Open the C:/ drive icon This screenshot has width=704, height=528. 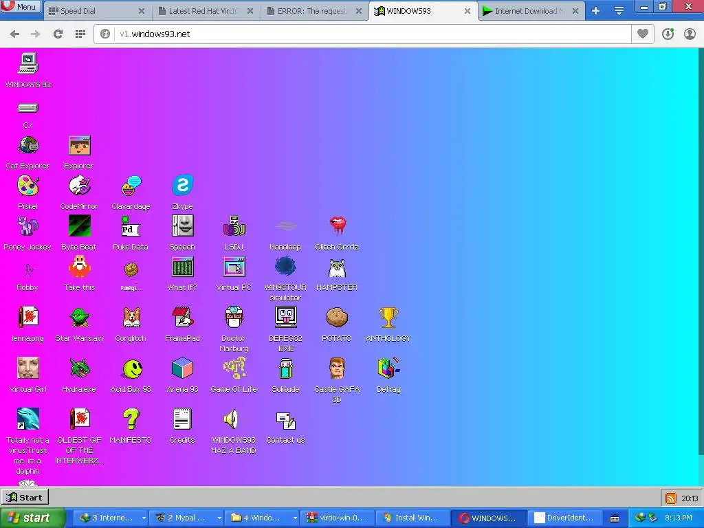point(27,108)
